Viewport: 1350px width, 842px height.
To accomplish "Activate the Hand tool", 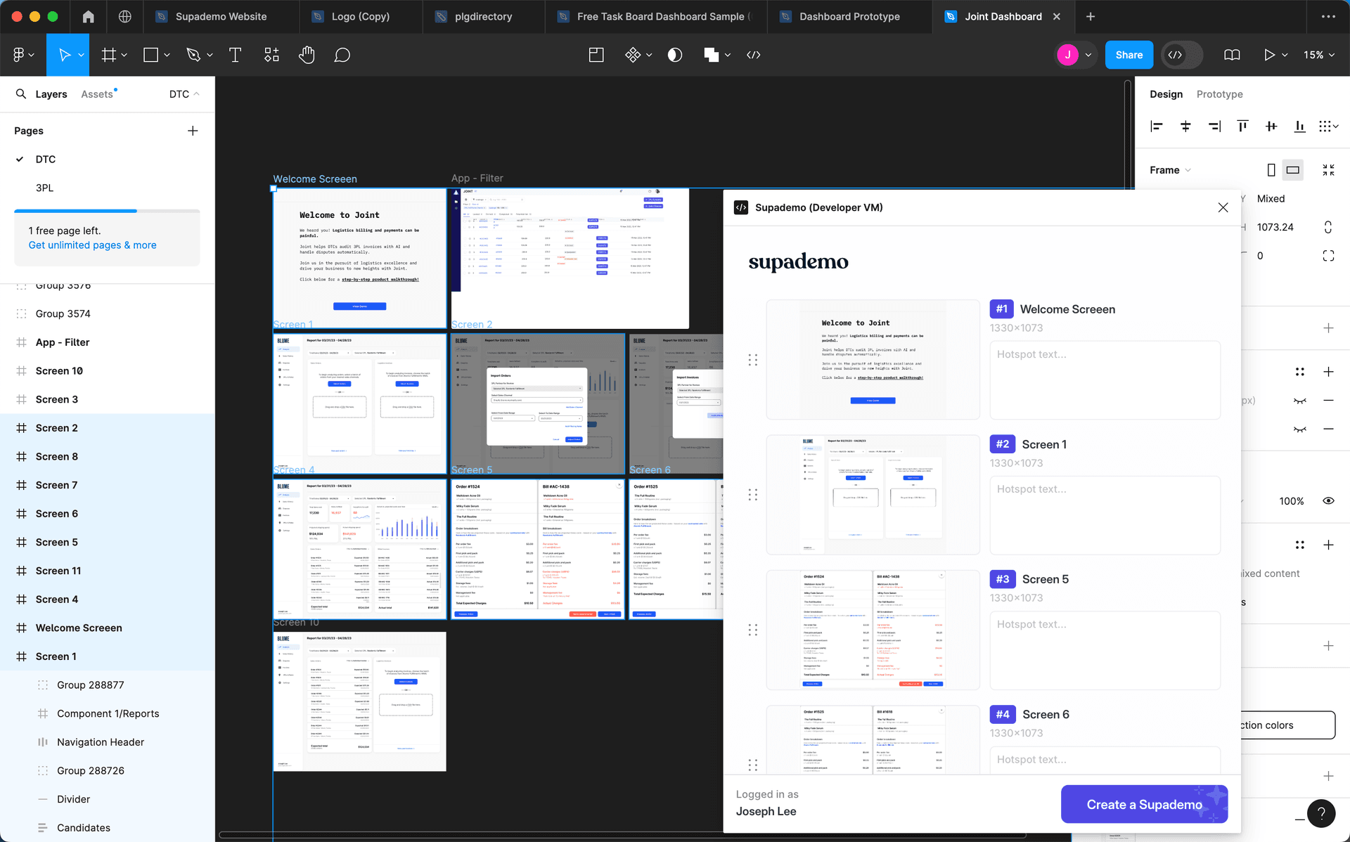I will (x=307, y=54).
